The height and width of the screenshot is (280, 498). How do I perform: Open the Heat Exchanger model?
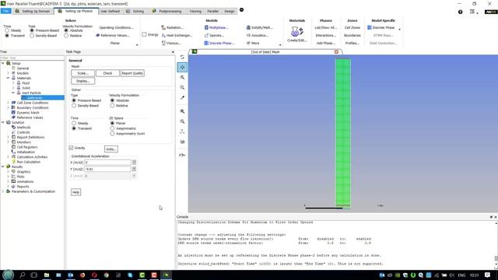(177, 35)
